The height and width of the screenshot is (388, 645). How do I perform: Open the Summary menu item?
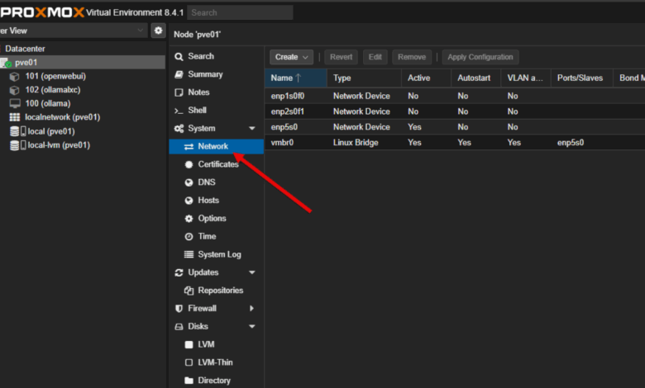point(216,74)
